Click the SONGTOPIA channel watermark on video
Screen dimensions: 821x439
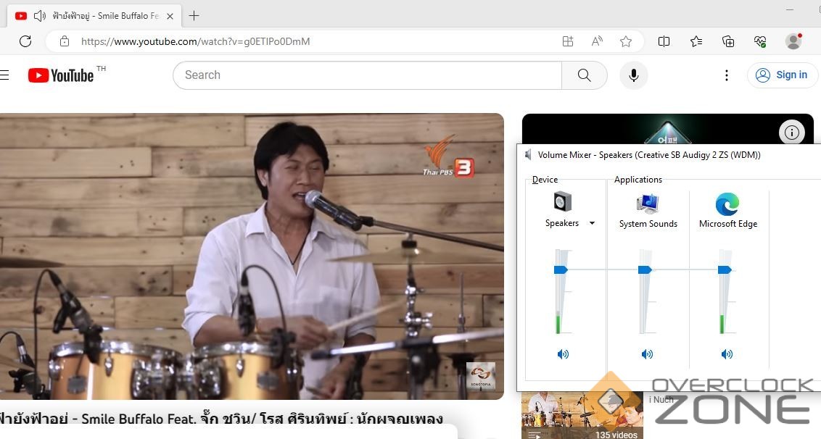click(x=481, y=375)
